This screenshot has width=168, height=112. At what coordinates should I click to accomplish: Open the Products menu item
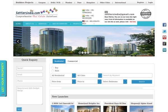[77, 24]
